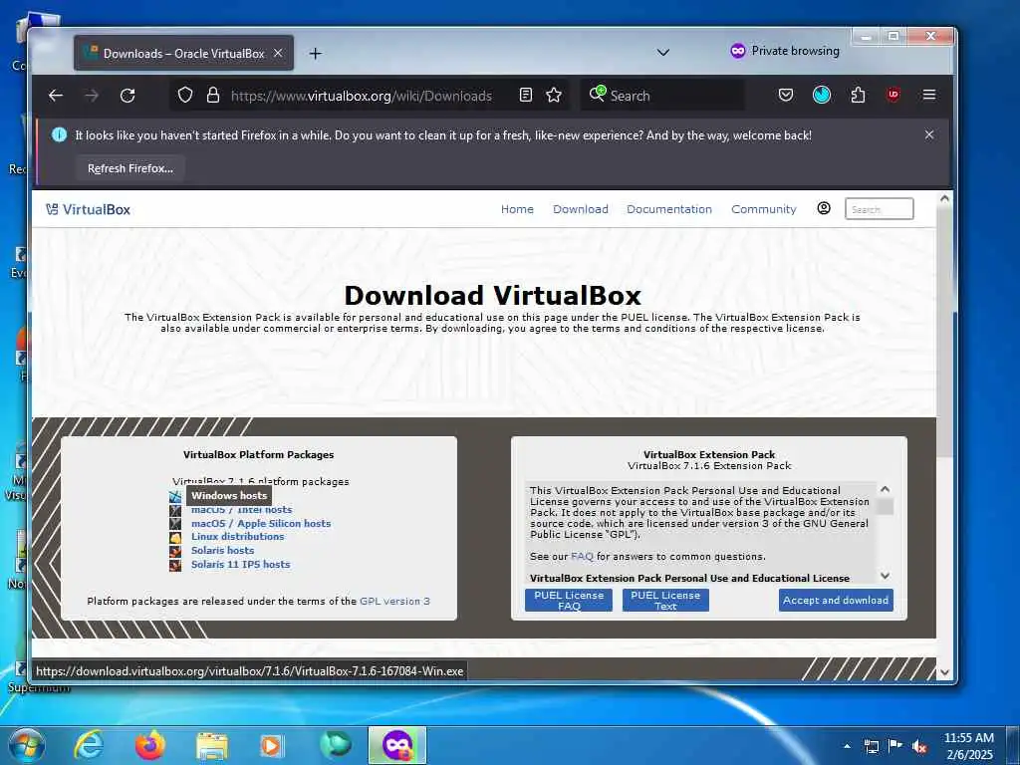Viewport: 1020px width, 765px height.
Task: Close the Downloads – Oracle VirtualBox tab
Action: (278, 53)
